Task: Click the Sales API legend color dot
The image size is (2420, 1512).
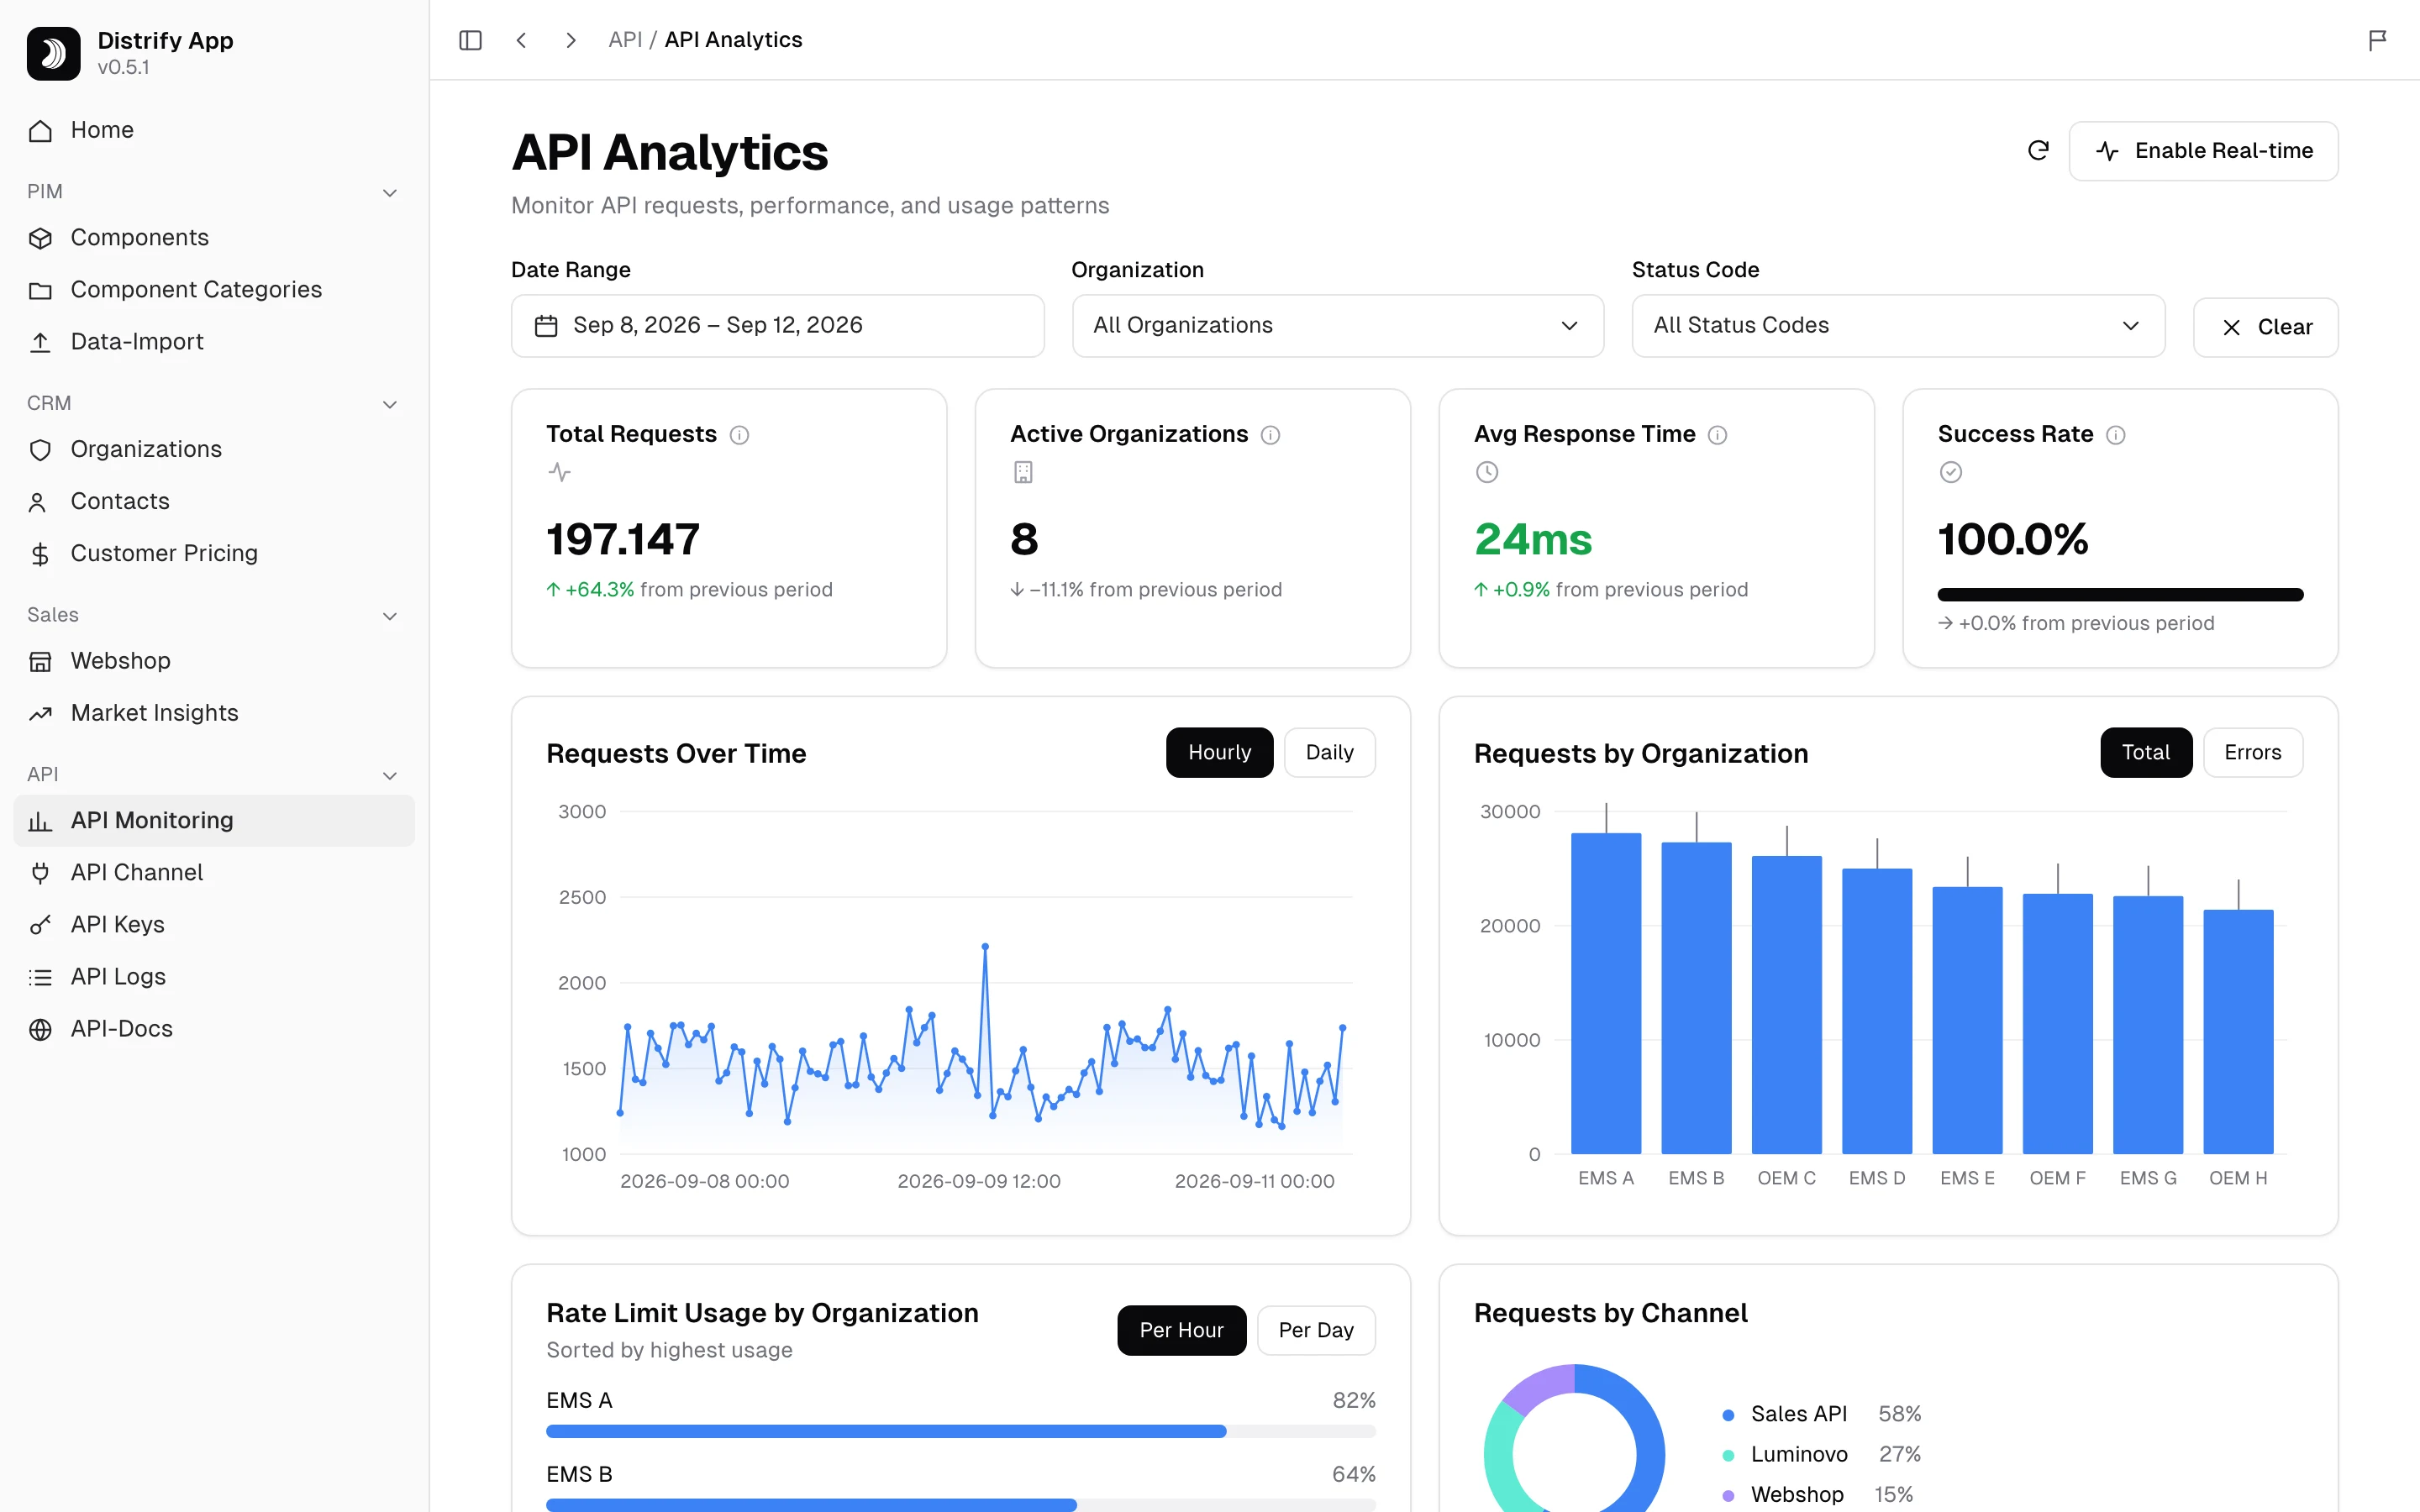Action: coord(1727,1415)
